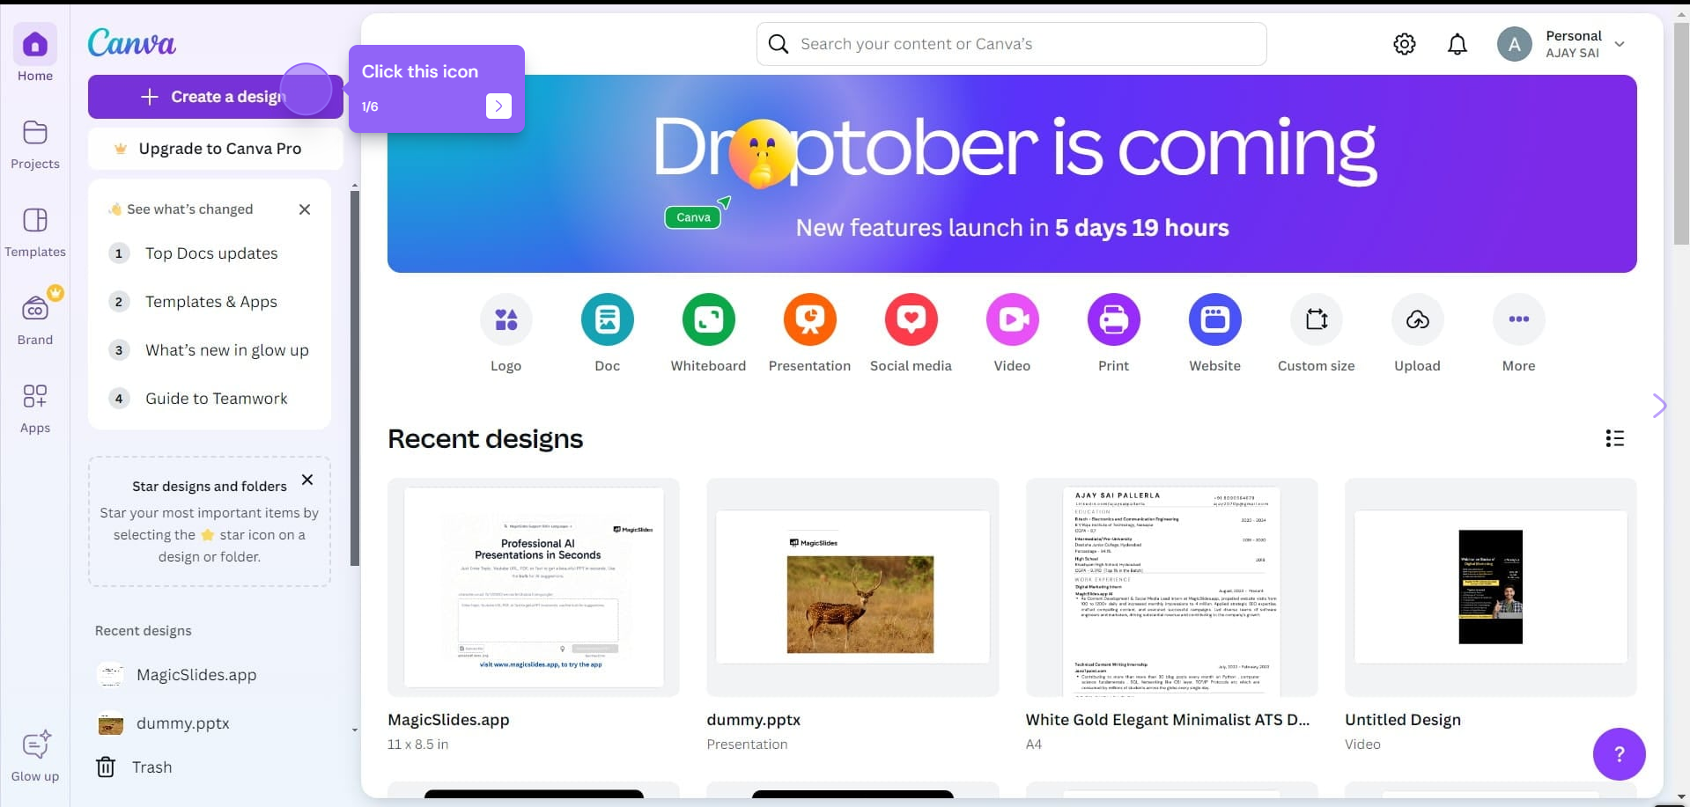The height and width of the screenshot is (807, 1690).
Task: Click the Untitled Design title text
Action: click(1403, 720)
